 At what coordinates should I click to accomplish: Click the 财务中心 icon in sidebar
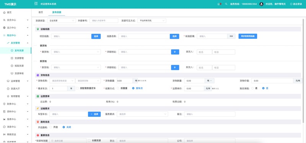click(x=4, y=104)
